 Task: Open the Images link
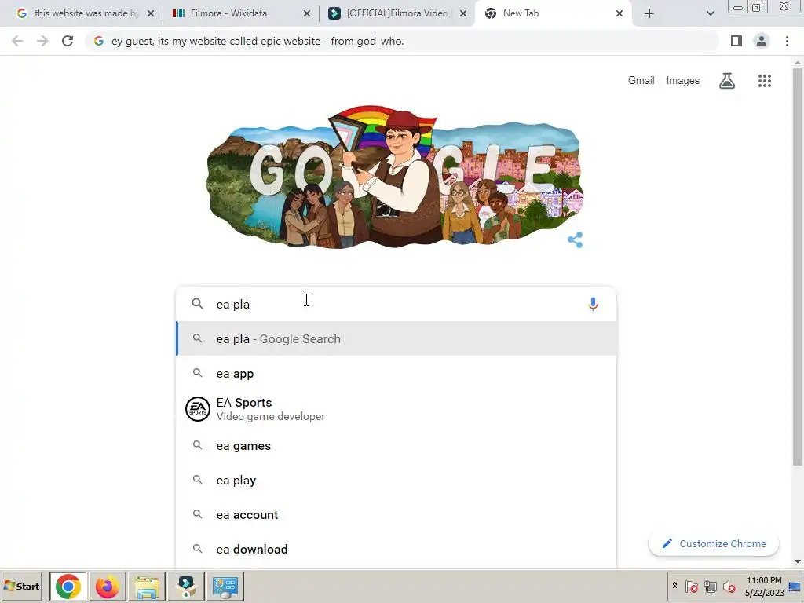(x=682, y=81)
